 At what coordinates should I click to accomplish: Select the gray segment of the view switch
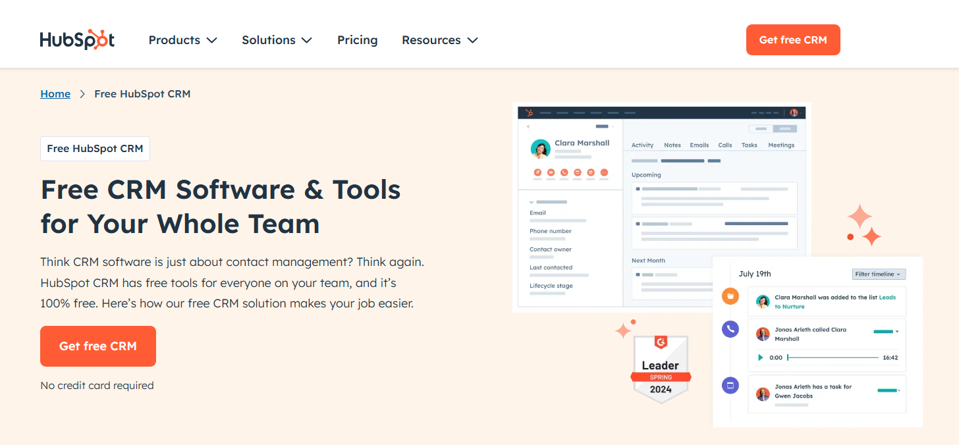pyautogui.click(x=784, y=128)
